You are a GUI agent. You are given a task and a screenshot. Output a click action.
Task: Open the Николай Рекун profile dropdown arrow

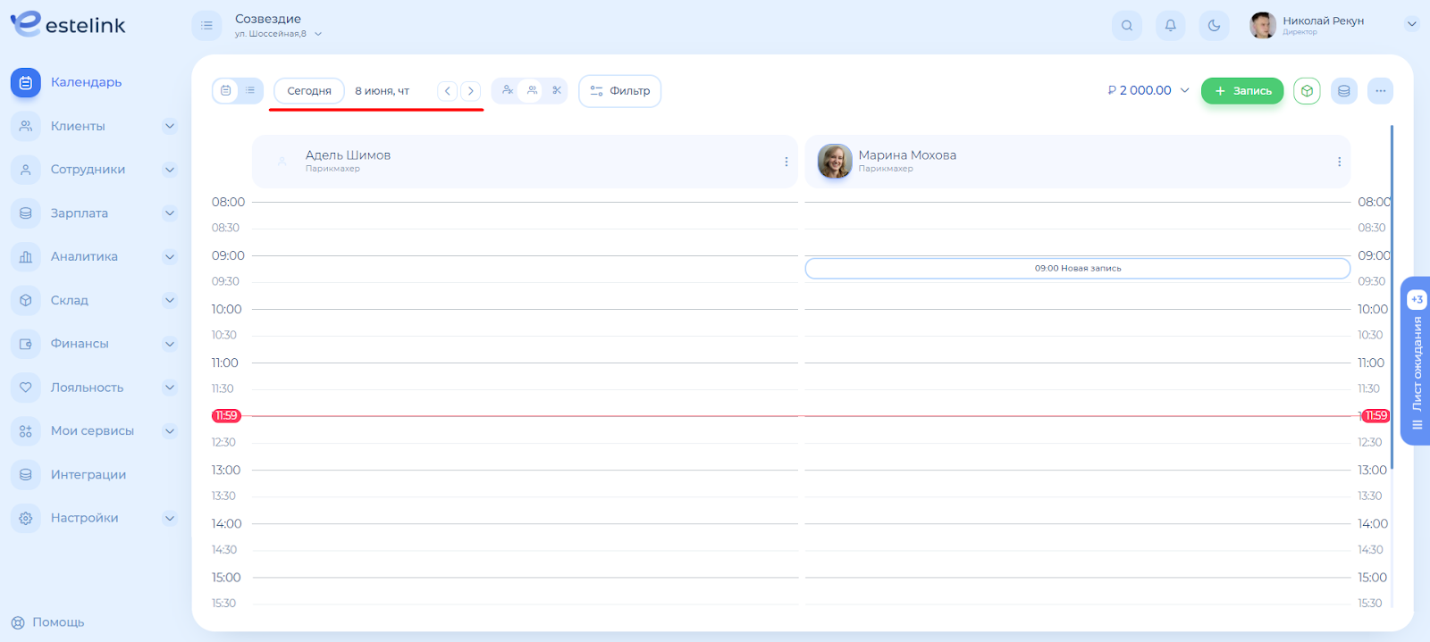[1411, 25]
